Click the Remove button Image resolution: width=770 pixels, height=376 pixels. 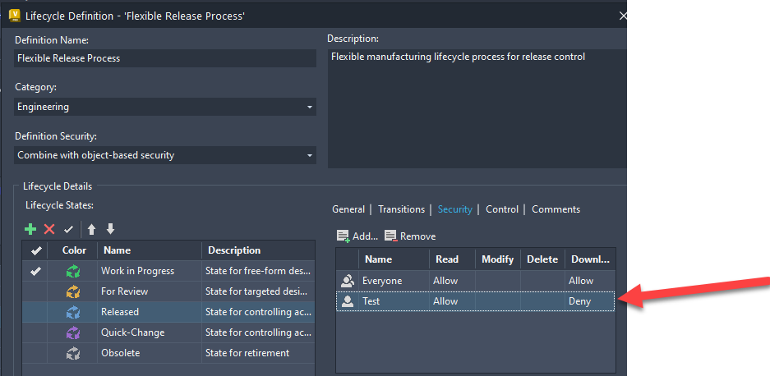click(410, 236)
